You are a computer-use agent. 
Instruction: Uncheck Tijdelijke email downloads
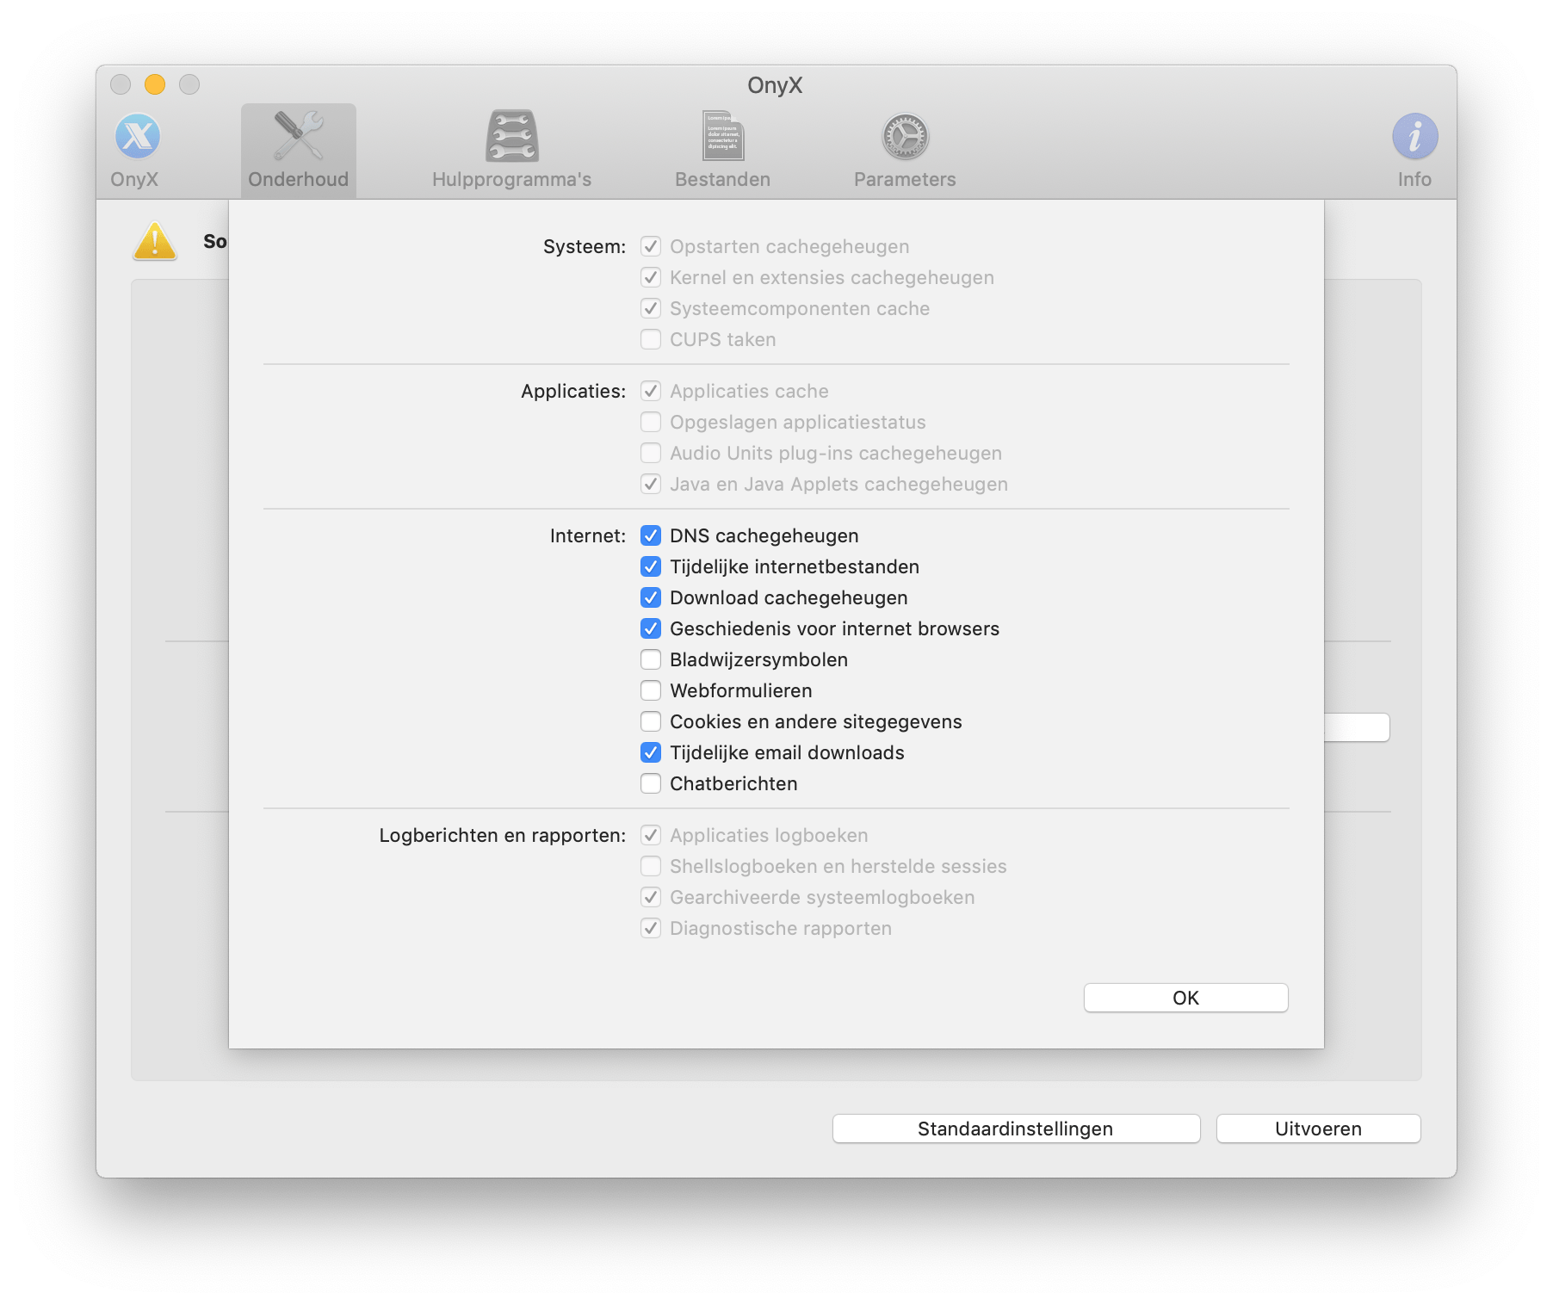tap(651, 752)
